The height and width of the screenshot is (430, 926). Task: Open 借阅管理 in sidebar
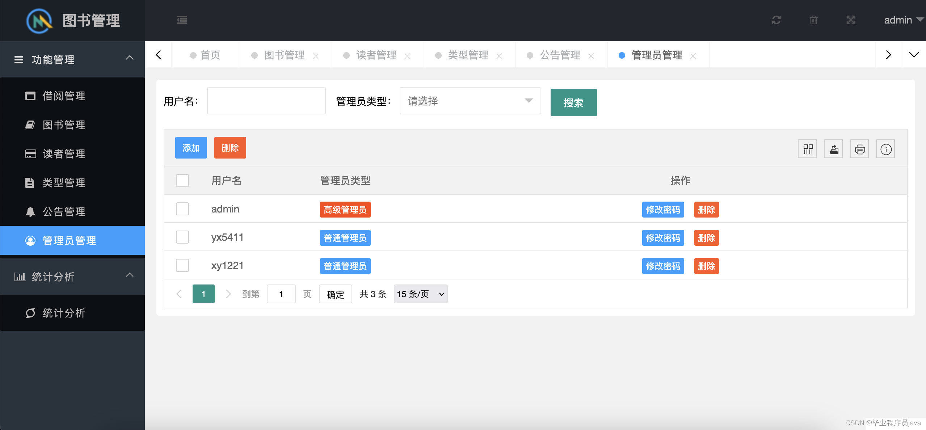point(72,96)
